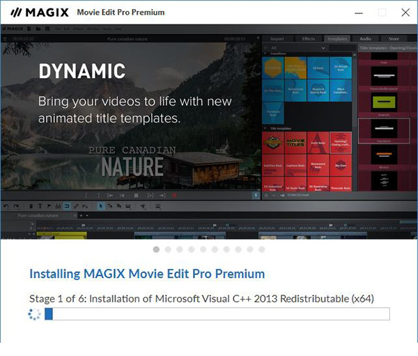Close the installer window

click(405, 13)
